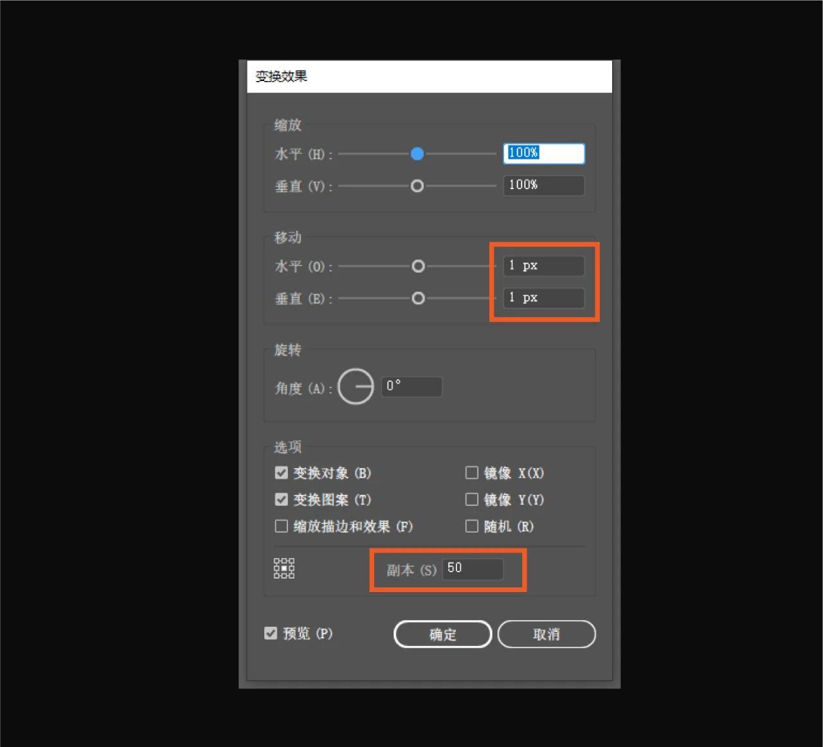The image size is (823, 747).
Task: Select the 副本 (S) copies value 50
Action: pos(473,569)
